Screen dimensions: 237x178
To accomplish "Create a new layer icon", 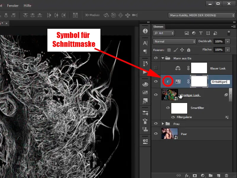I will pyautogui.click(x=219, y=175).
